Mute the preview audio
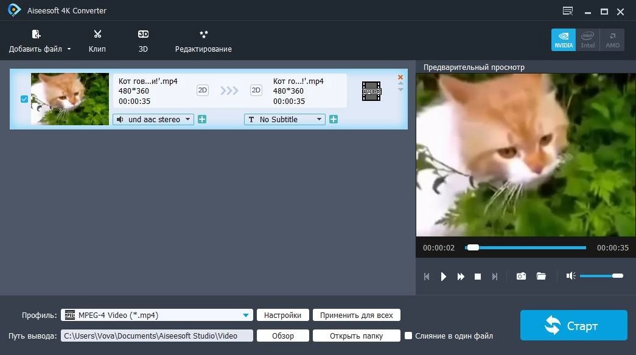The height and width of the screenshot is (355, 636). click(x=571, y=276)
